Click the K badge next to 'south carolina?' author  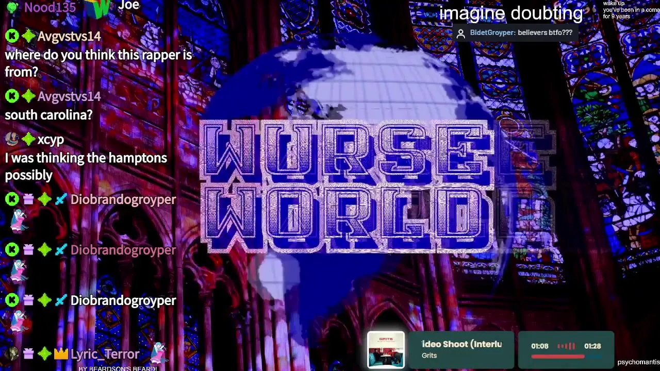(x=12, y=96)
